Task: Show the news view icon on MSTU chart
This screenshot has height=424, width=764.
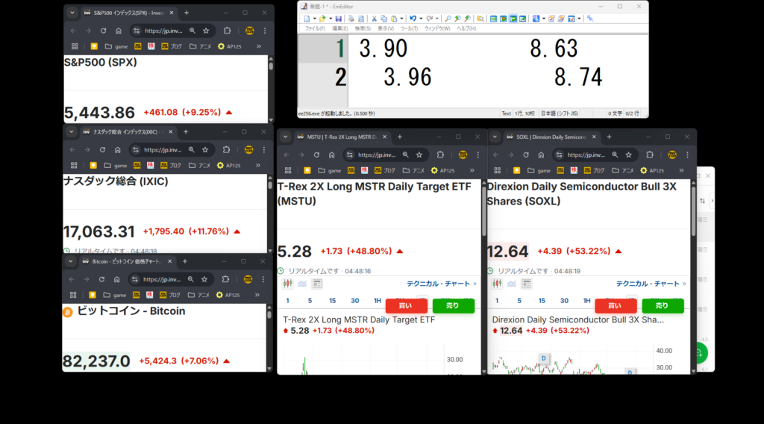Action: pyautogui.click(x=317, y=284)
